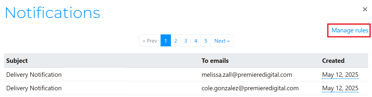
Task: Navigate to page 5 of notifications
Action: (x=206, y=41)
